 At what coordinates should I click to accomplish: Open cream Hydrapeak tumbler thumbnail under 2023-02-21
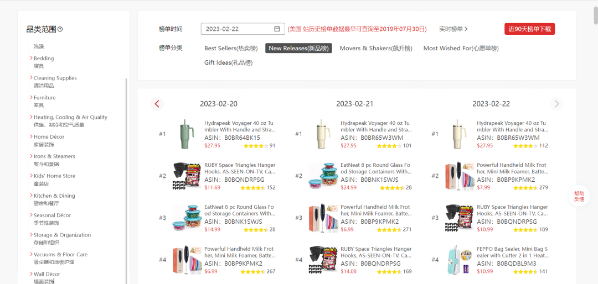tap(323, 133)
